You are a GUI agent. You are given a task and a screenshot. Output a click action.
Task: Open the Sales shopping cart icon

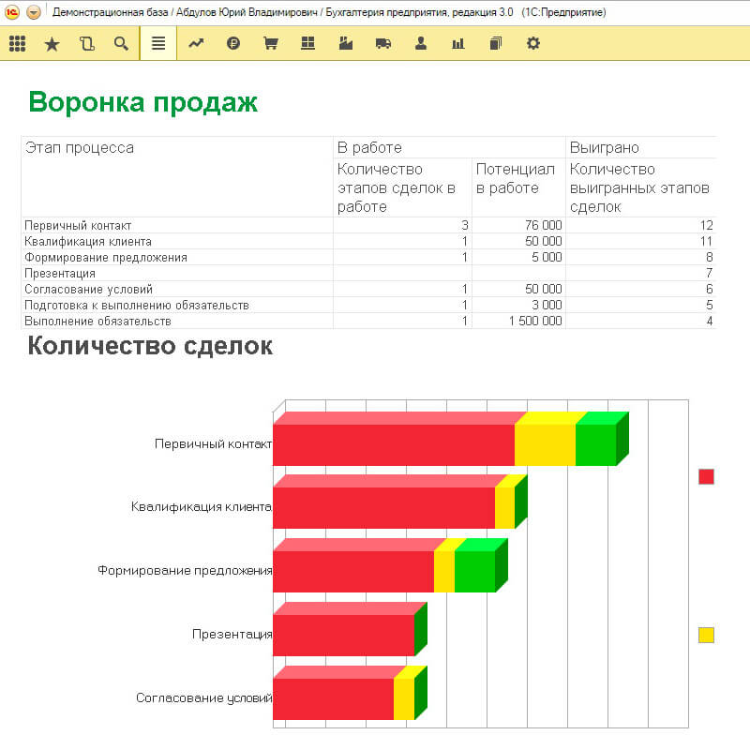click(x=271, y=43)
